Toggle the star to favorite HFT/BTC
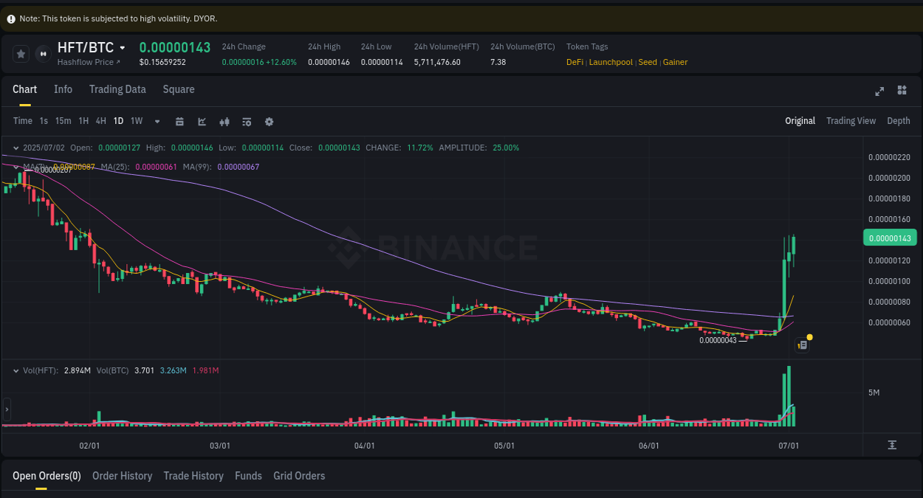The height and width of the screenshot is (498, 923). click(21, 53)
